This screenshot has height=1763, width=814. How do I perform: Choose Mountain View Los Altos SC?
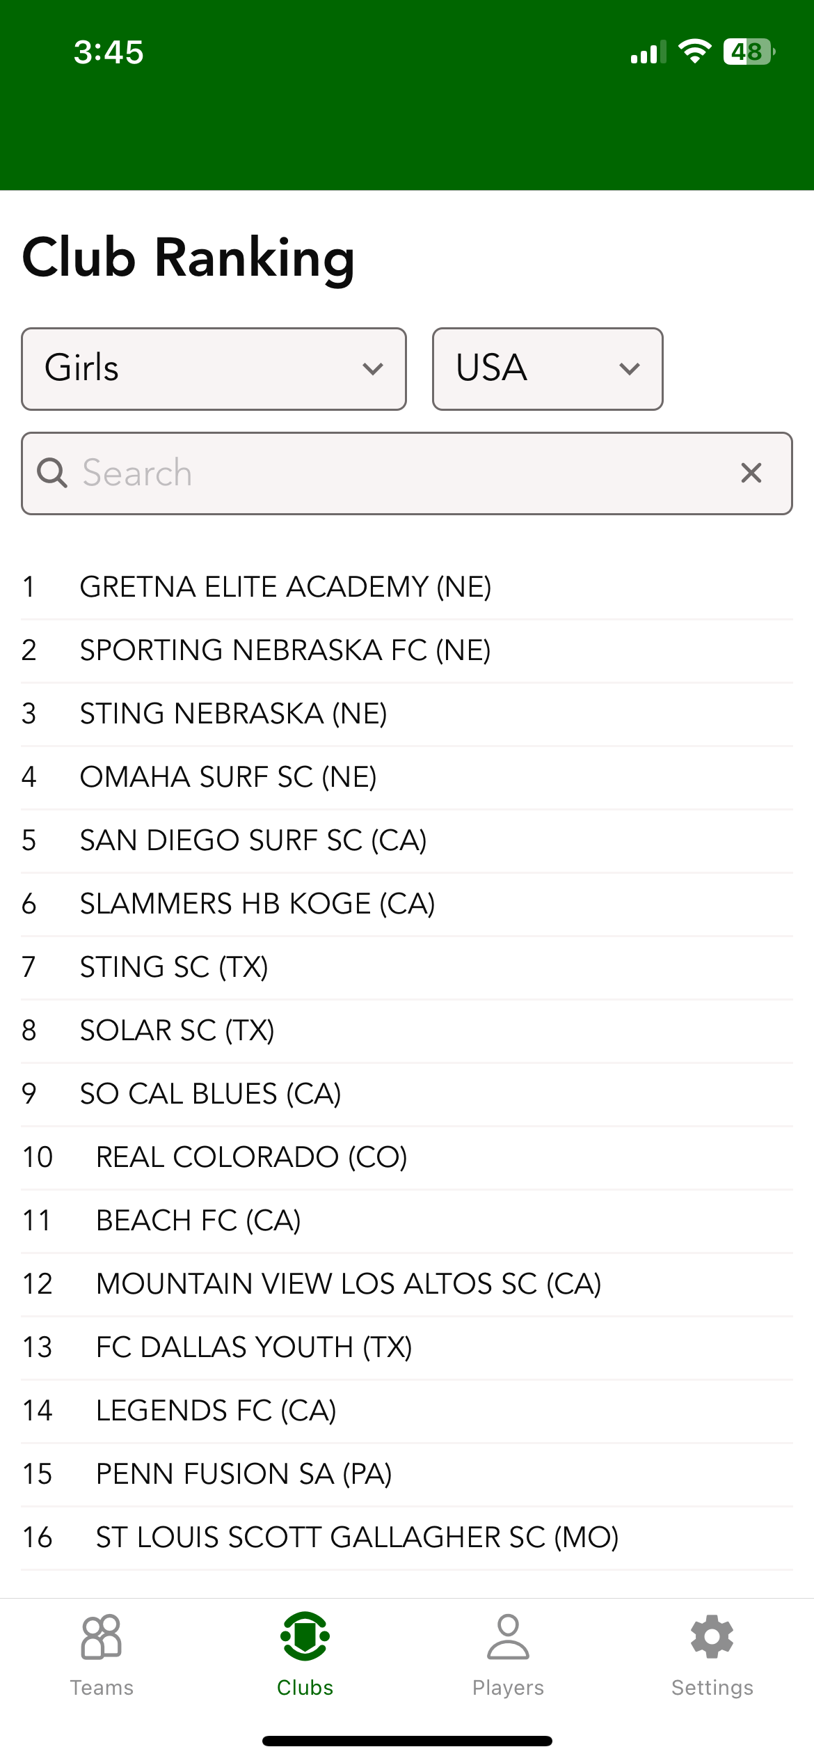tap(348, 1284)
